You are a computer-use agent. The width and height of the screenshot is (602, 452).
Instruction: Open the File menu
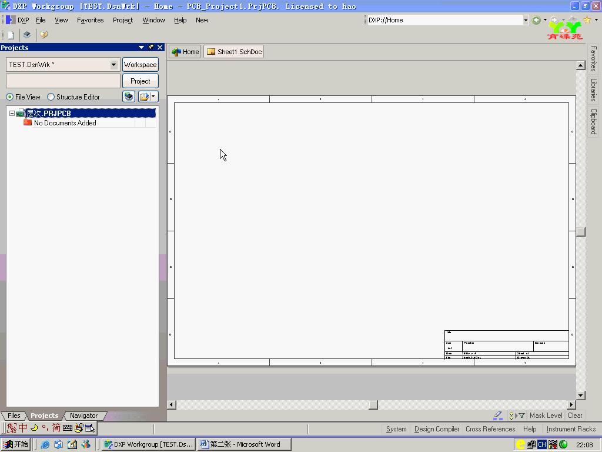click(41, 20)
